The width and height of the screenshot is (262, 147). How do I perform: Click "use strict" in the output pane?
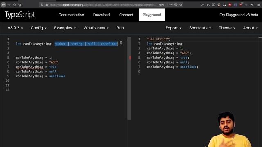tap(158, 39)
